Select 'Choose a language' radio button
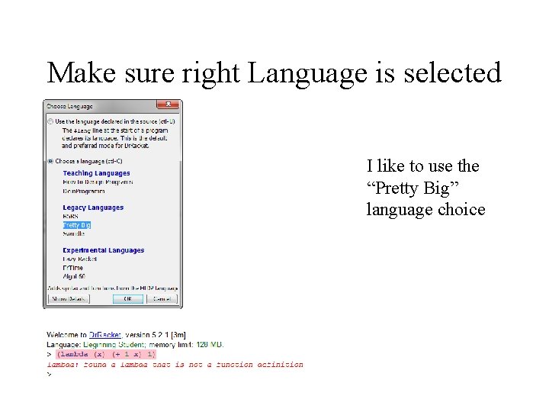Image resolution: width=549 pixels, height=412 pixels. (x=50, y=161)
